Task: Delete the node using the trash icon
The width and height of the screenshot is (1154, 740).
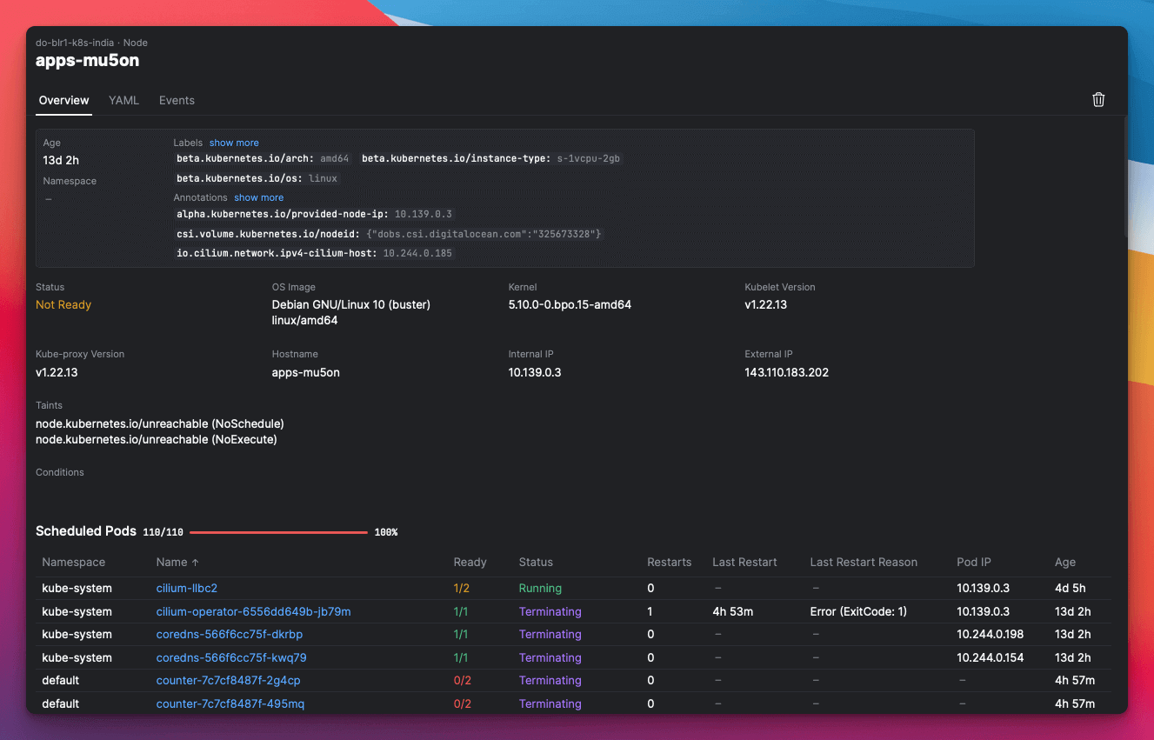Action: tap(1098, 99)
